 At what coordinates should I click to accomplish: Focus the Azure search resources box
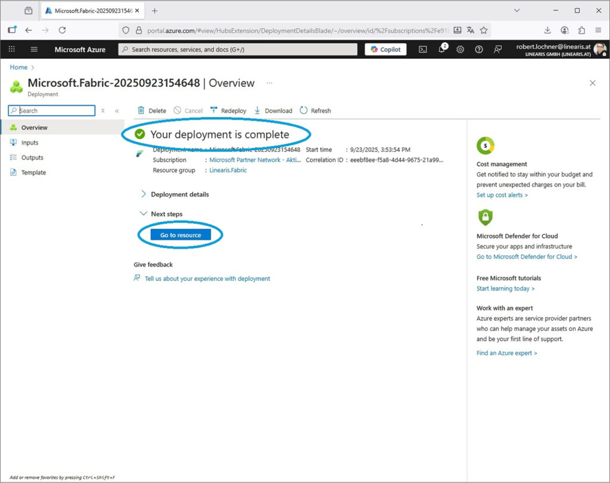tap(238, 49)
